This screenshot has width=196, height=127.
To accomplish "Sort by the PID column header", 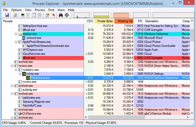I will coord(139,21).
